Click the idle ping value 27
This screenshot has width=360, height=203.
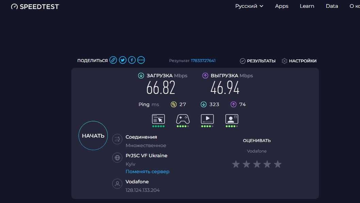(x=183, y=104)
